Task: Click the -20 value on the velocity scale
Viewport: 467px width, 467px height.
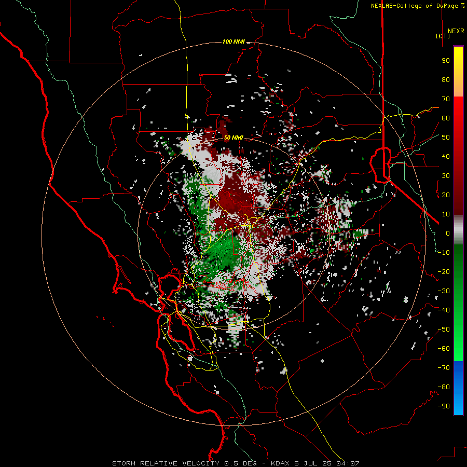Action: [444, 272]
